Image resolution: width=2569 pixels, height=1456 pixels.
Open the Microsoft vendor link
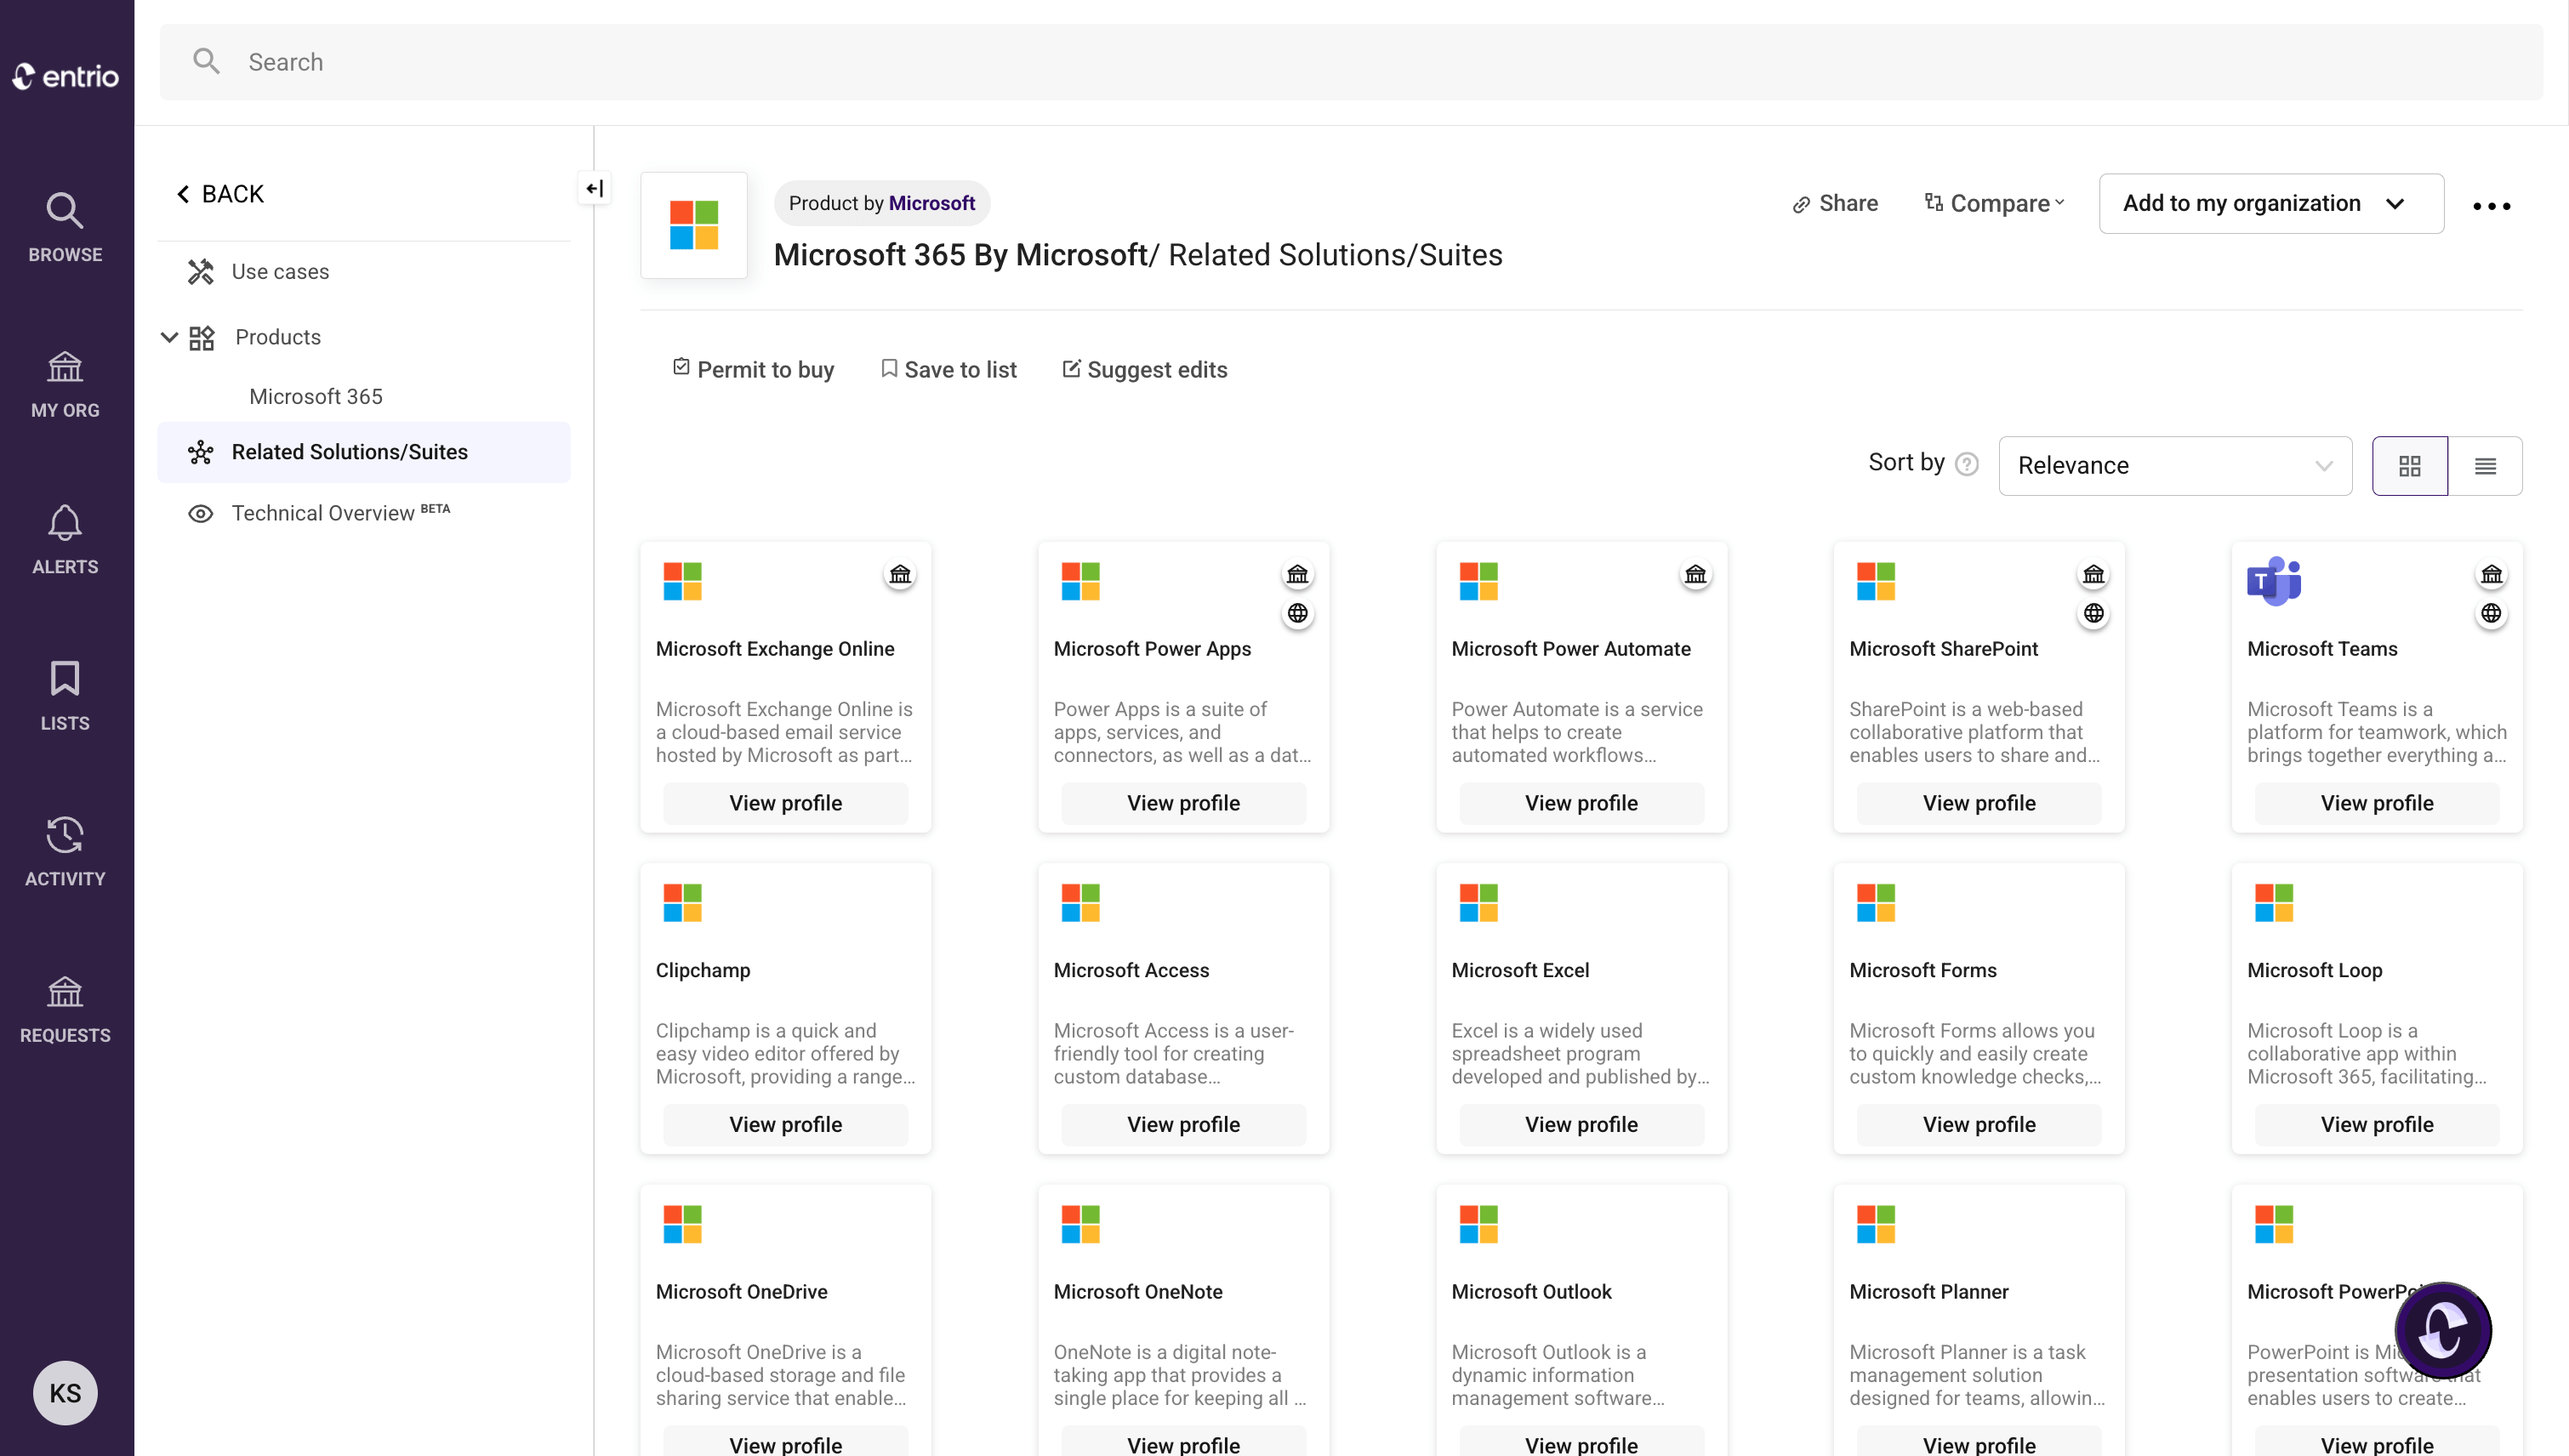click(x=931, y=203)
